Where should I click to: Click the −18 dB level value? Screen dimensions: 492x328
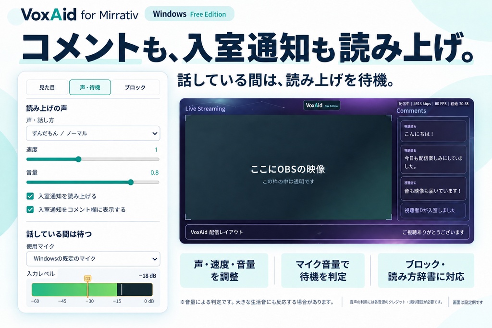(x=148, y=276)
